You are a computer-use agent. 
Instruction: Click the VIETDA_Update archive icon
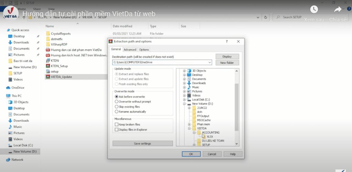pyautogui.click(x=48, y=77)
